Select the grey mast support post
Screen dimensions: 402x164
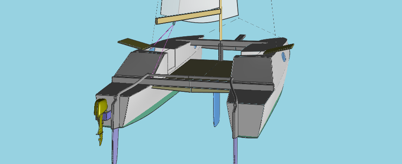point(220,52)
